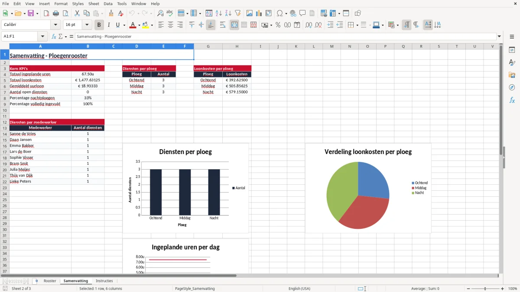Open the Select Function sigma dropdown
The image size is (520, 292).
tap(66, 37)
